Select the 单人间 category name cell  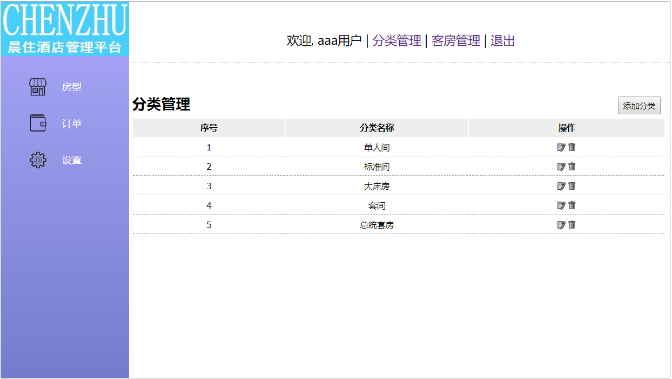[x=377, y=147]
